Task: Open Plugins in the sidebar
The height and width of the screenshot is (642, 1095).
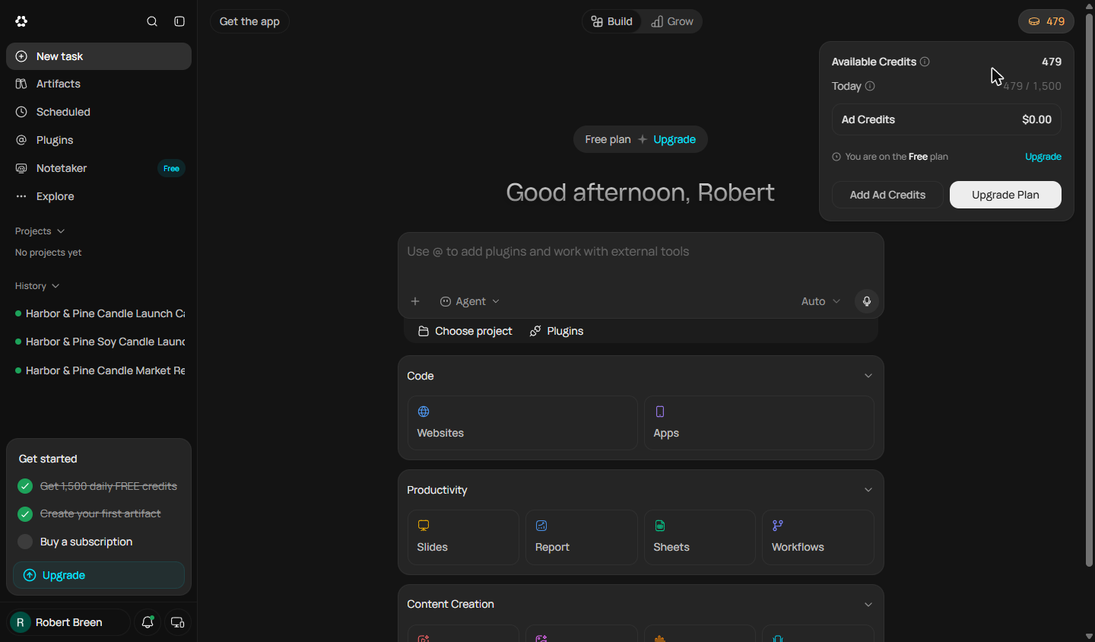Action: tap(99, 140)
